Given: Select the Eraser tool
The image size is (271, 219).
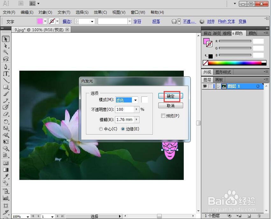Looking at the screenshot, I should [6, 114].
